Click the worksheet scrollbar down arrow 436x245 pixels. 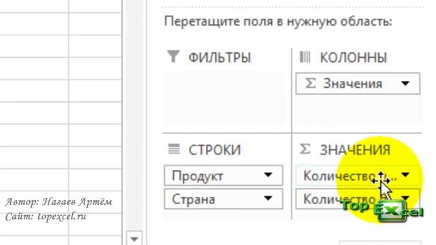[134, 239]
